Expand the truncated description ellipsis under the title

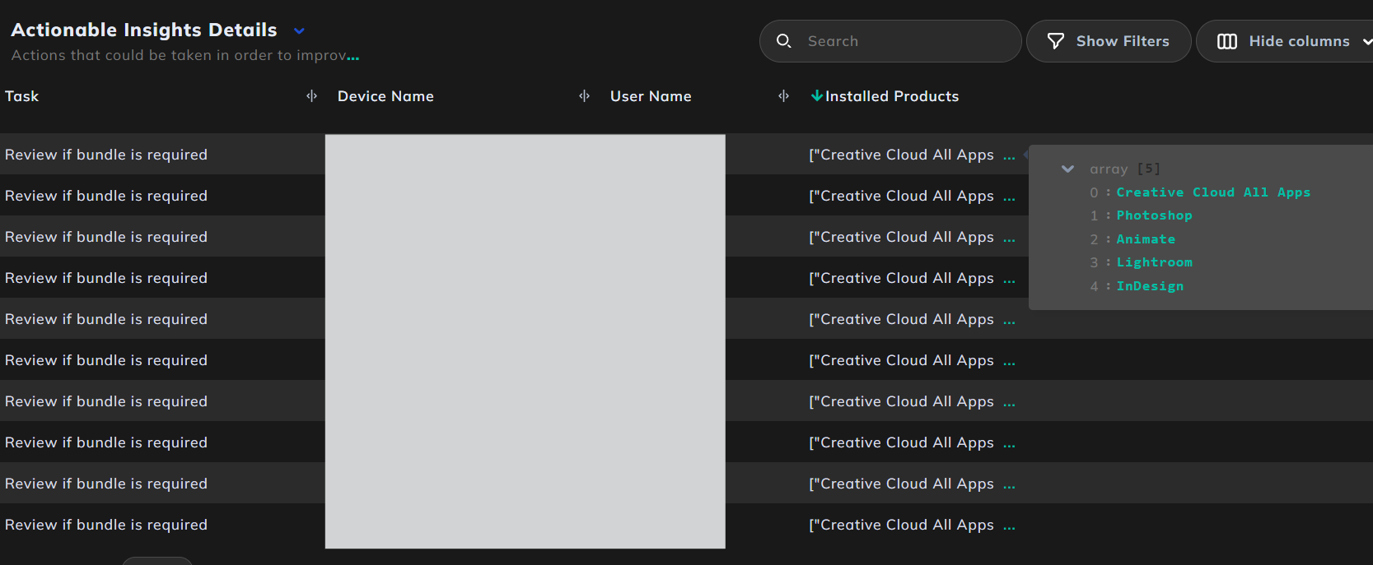coord(353,58)
